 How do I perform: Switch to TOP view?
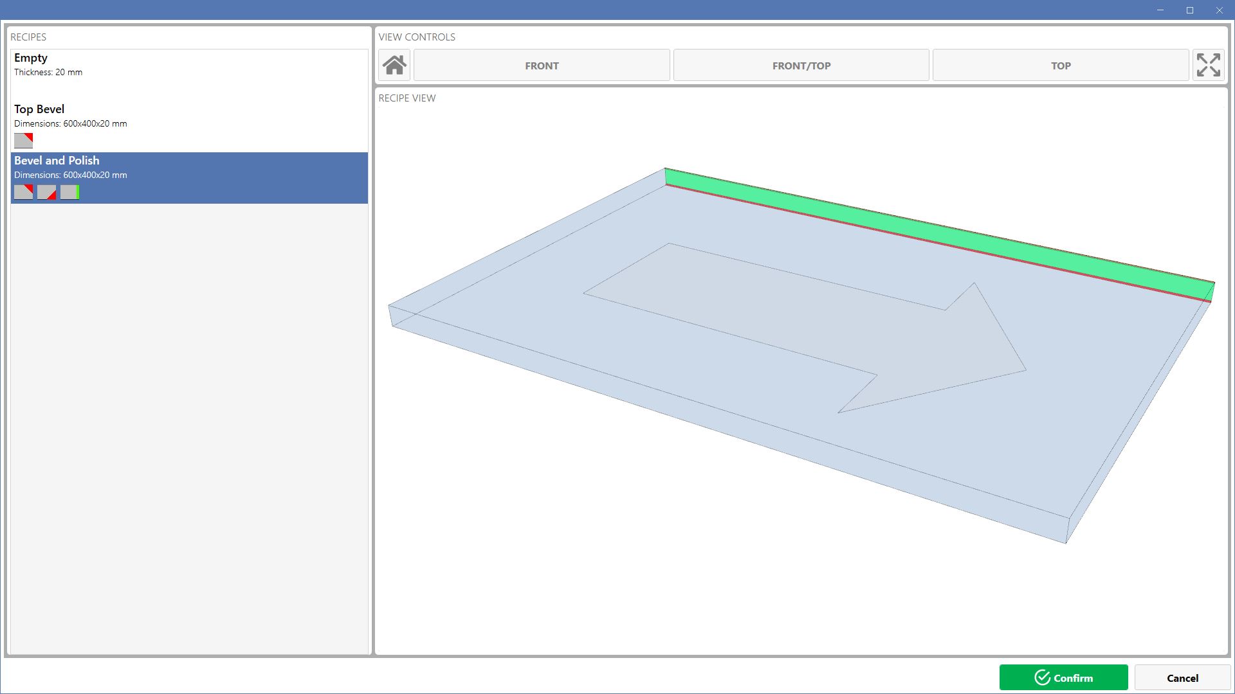point(1060,65)
